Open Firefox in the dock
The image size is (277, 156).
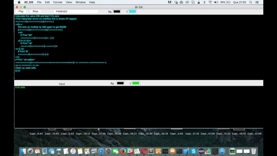coord(123,151)
